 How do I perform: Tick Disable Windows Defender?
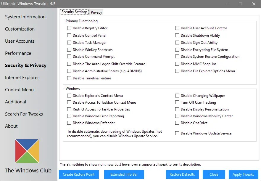(x=69, y=123)
